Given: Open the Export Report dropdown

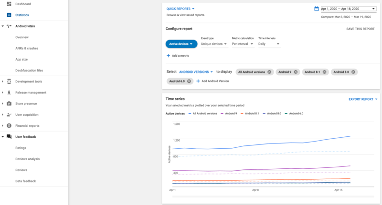Looking at the screenshot, I should 363,99.
